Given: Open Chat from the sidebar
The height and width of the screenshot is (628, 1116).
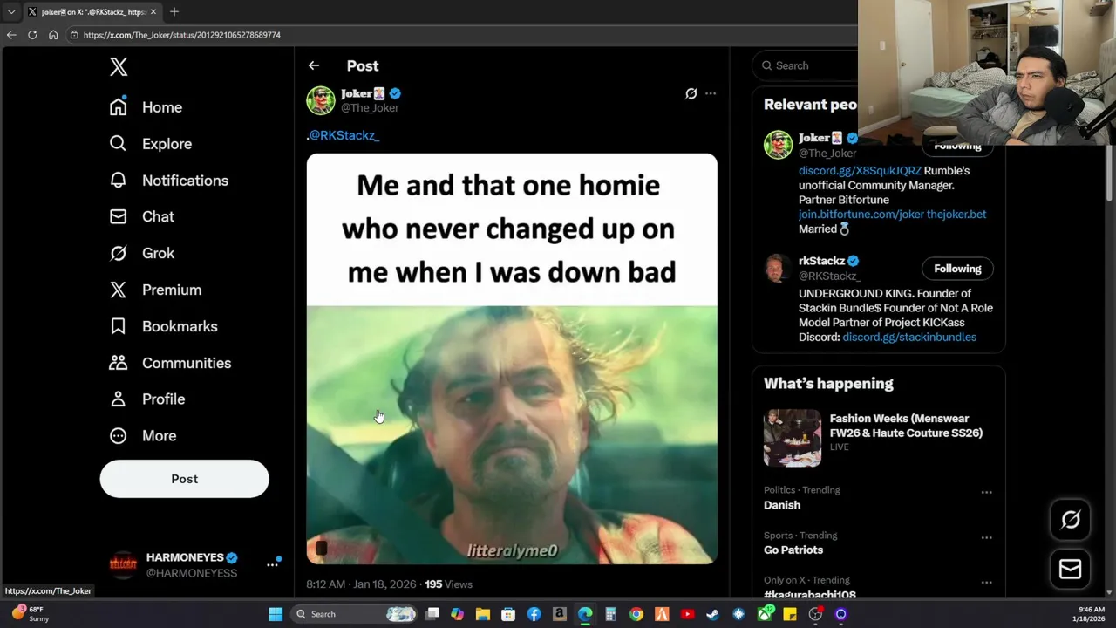Looking at the screenshot, I should pos(141,216).
